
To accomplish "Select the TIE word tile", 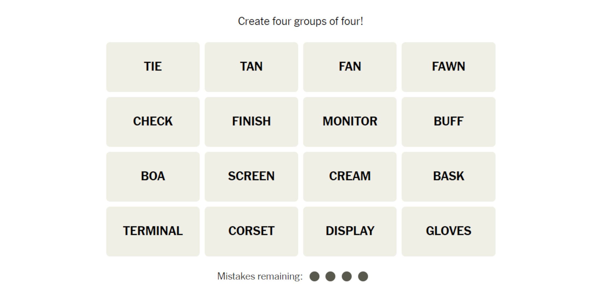I will pos(153,67).
